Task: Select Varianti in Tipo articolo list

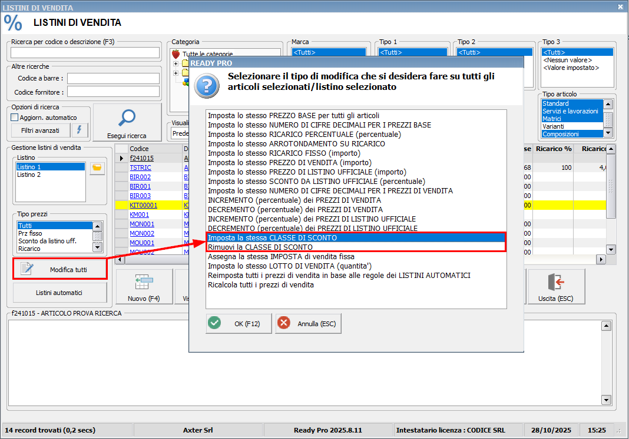Action: (x=572, y=126)
